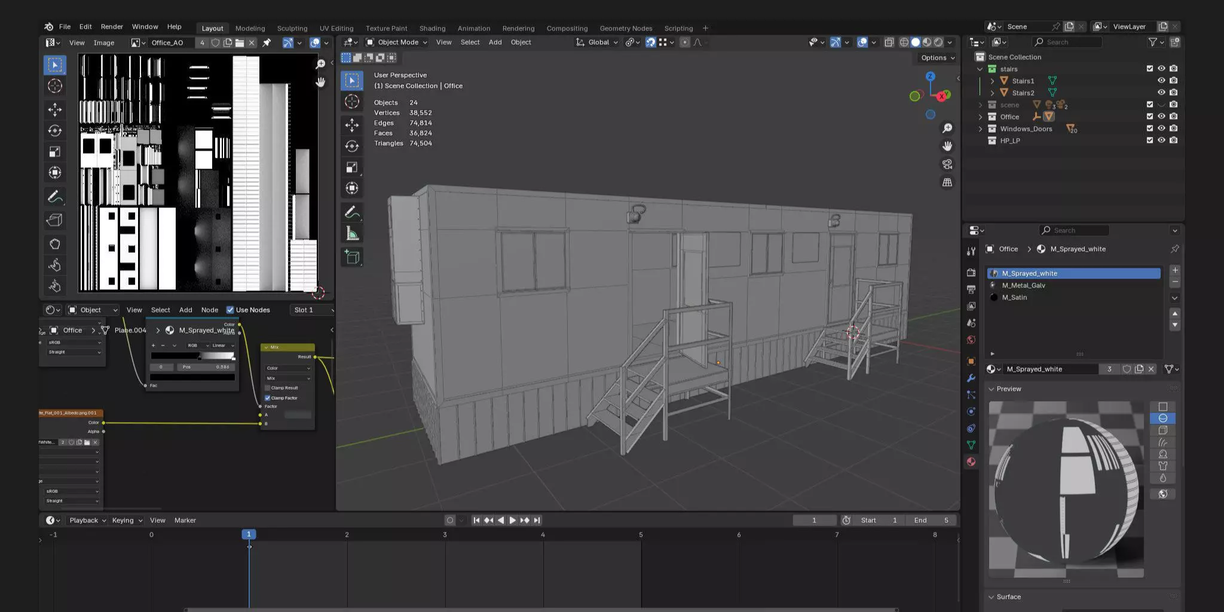Image resolution: width=1224 pixels, height=612 pixels.
Task: Choose the Rotate tool in the 3D viewport
Action: coord(352,146)
